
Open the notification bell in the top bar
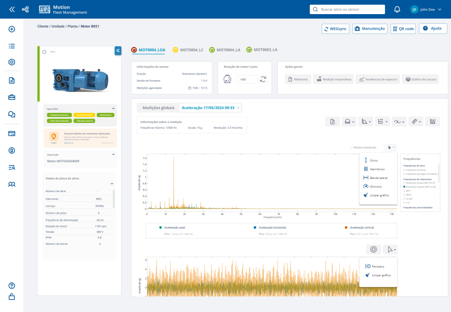(x=397, y=9)
